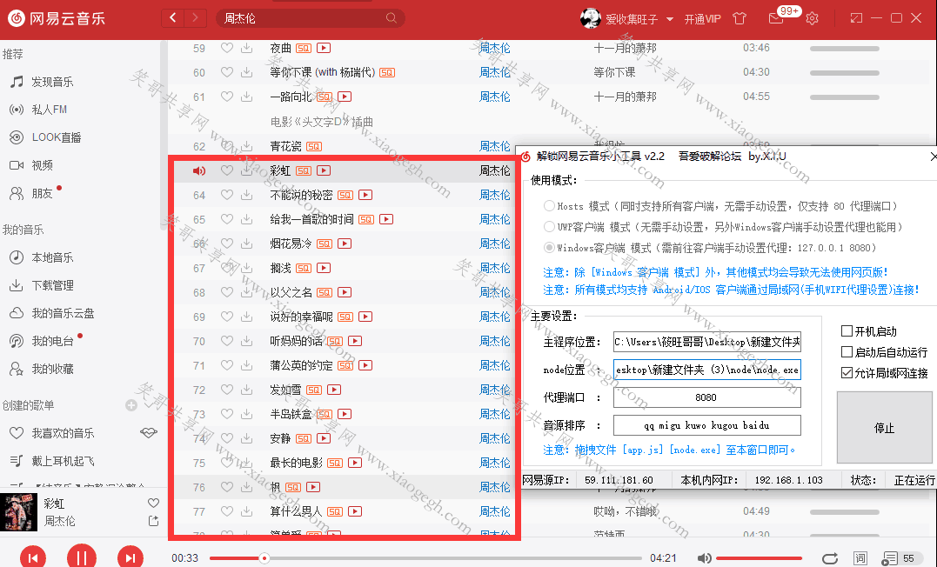Skip to the next track
This screenshot has width=937, height=567.
(x=131, y=558)
